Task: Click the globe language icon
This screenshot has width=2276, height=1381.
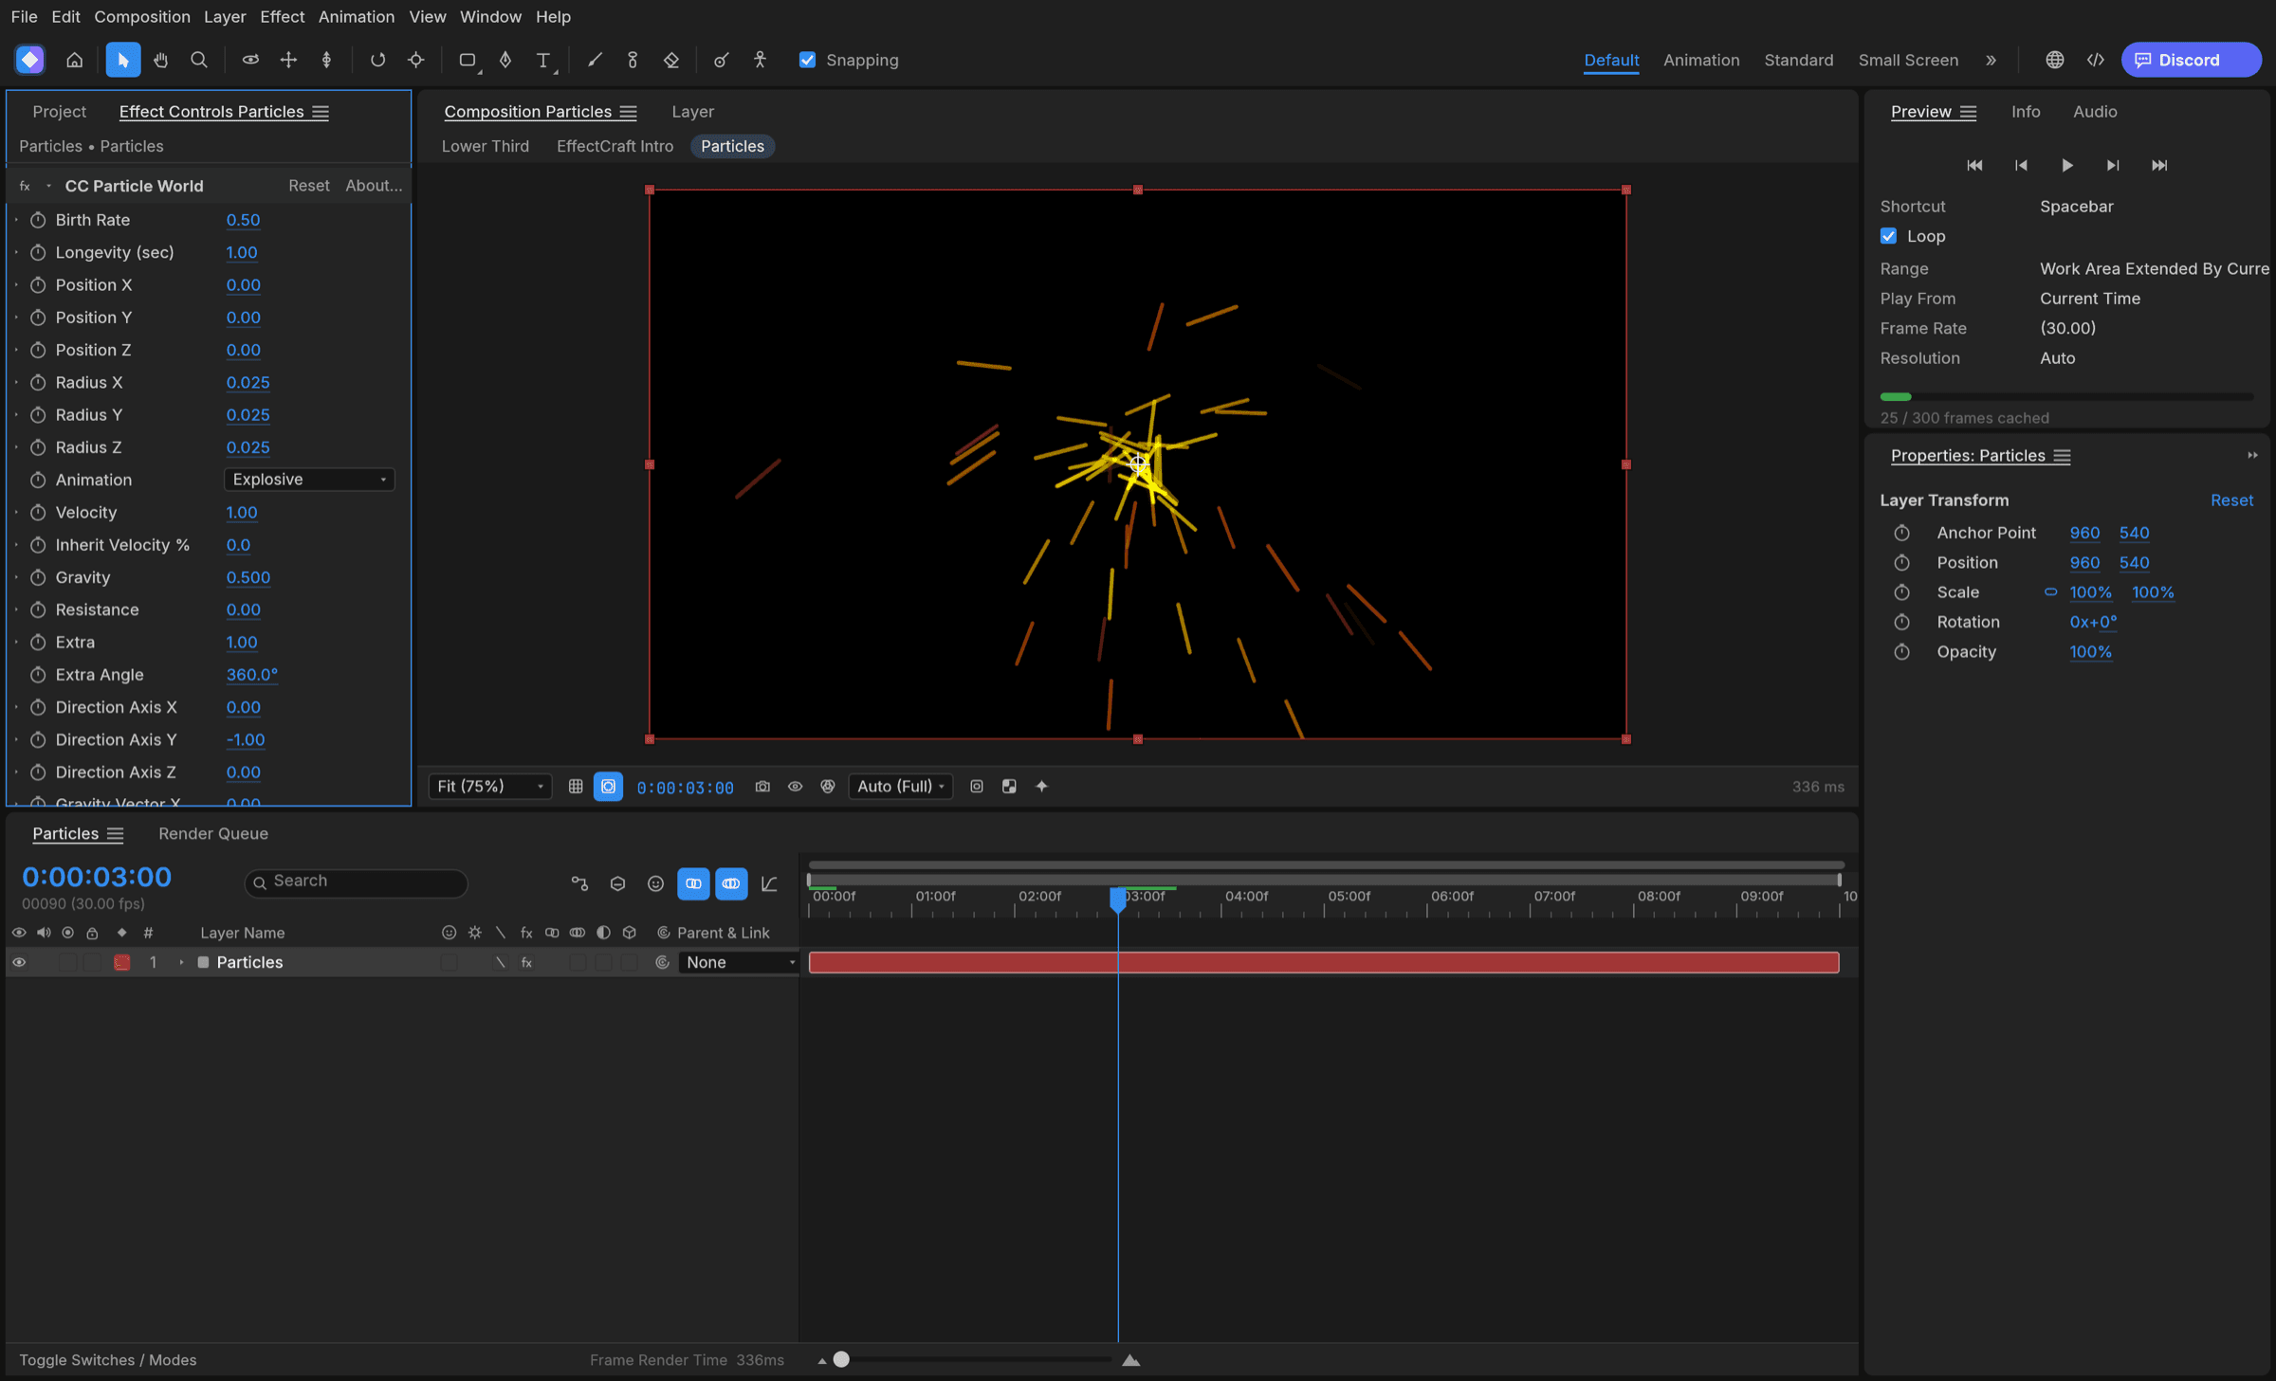Action: (2054, 60)
